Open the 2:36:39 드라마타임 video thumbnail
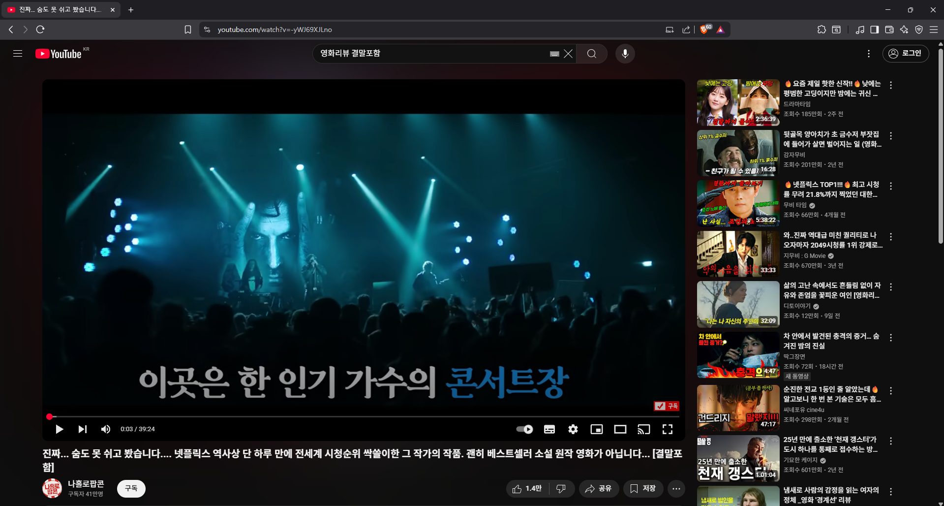Screen dimensions: 944x506 [738, 102]
